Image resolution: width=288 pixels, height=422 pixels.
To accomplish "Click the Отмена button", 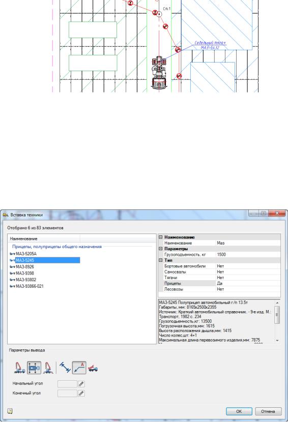I will point(268,411).
